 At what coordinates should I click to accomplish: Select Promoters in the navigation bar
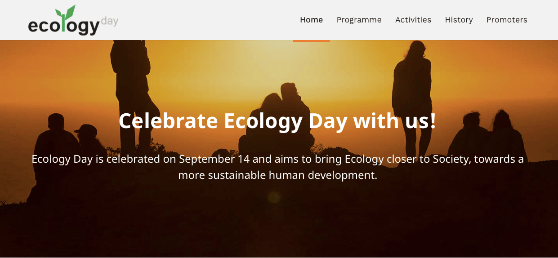506,20
